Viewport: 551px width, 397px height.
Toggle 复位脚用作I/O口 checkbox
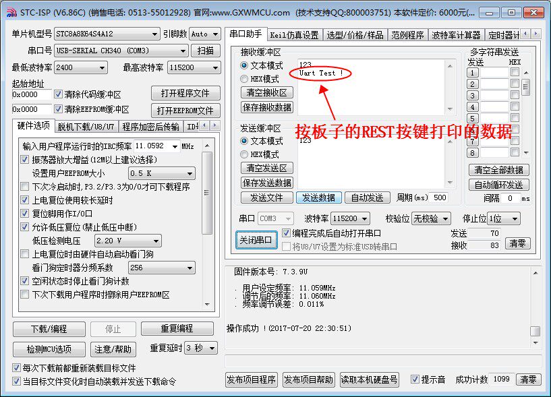coord(24,213)
